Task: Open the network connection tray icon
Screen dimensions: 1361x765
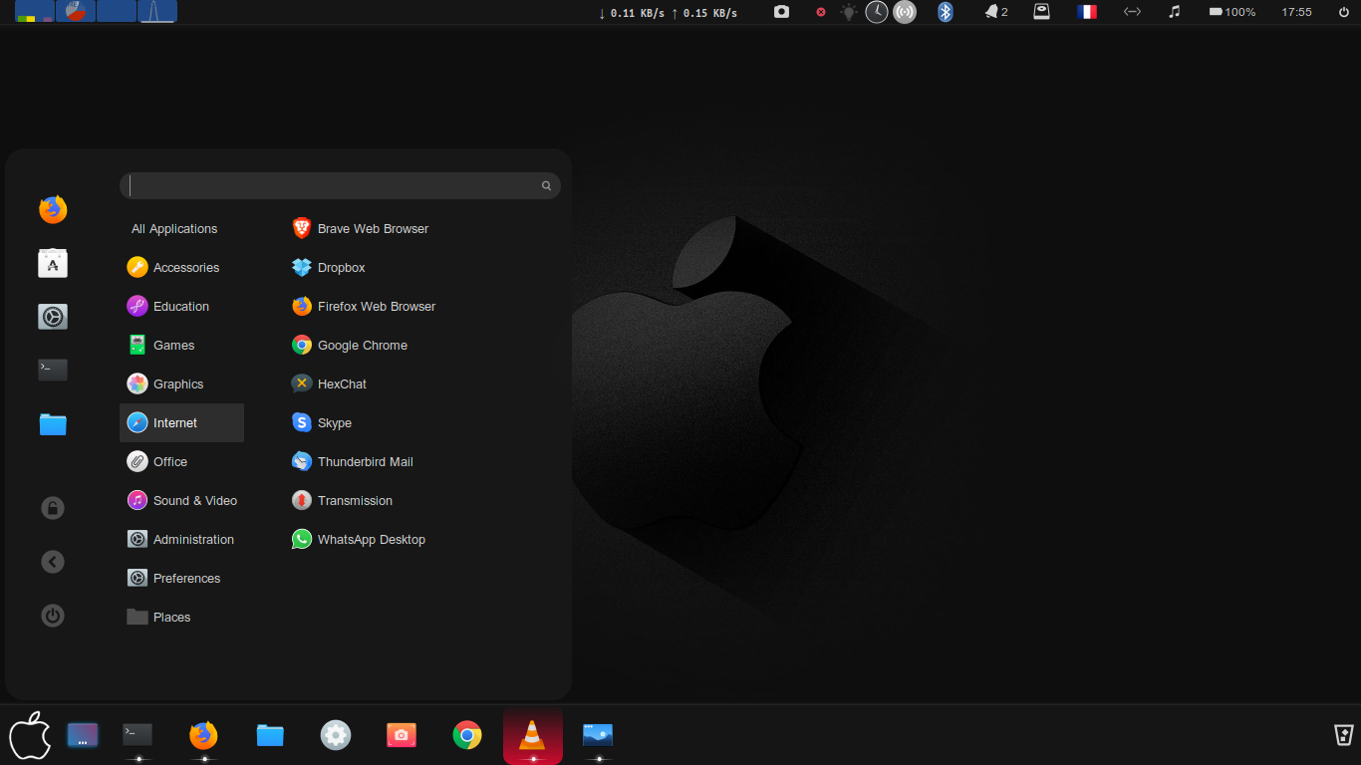Action: pos(1132,12)
